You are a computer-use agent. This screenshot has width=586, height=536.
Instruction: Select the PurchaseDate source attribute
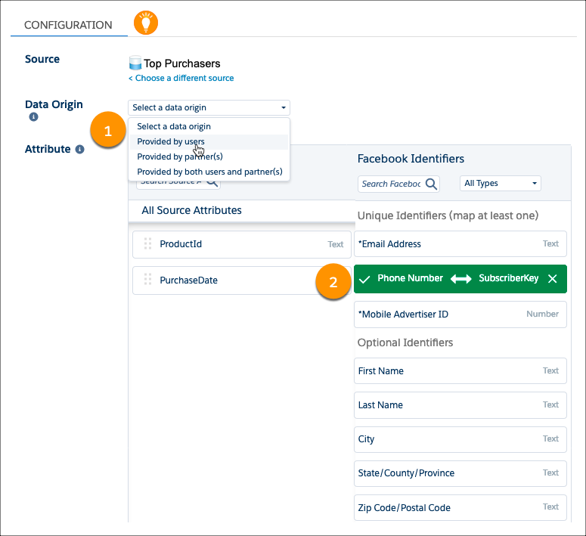coord(242,280)
